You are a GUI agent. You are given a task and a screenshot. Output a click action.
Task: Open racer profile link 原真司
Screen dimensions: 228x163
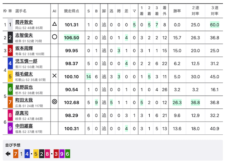pyautogui.click(x=22, y=113)
